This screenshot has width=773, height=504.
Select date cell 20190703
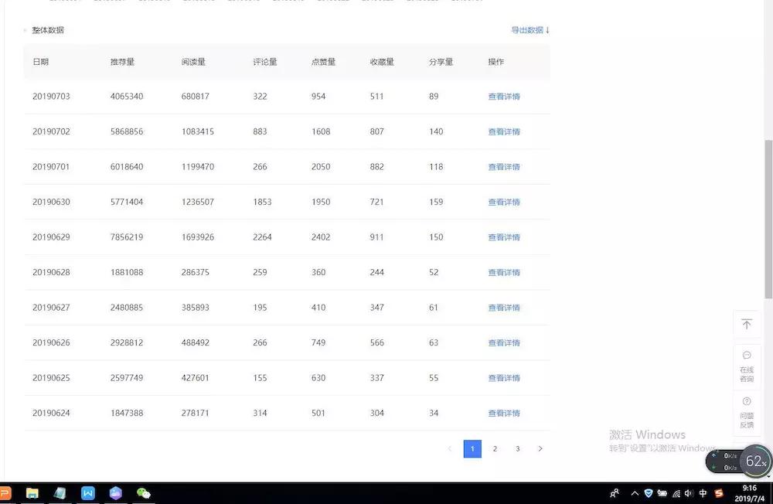tap(51, 96)
